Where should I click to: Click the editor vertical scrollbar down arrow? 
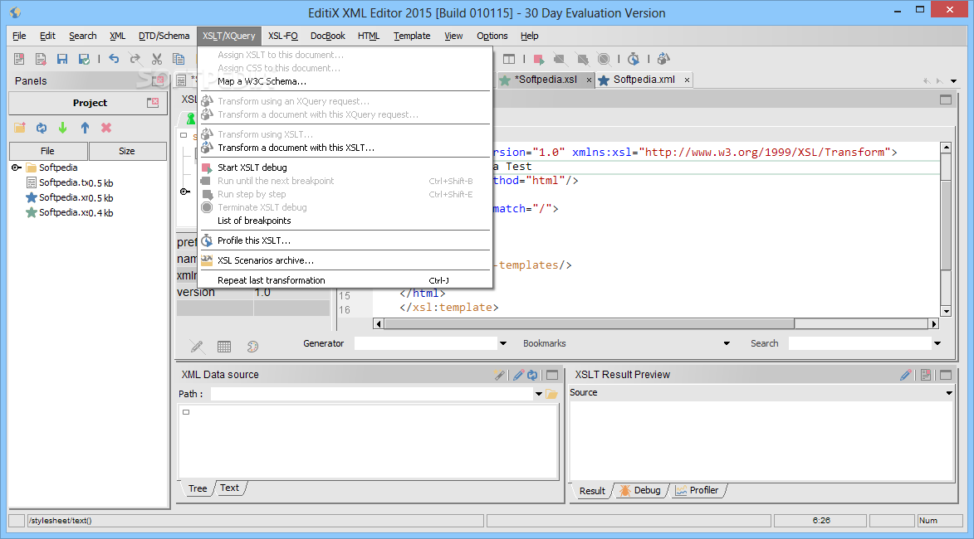coord(946,311)
